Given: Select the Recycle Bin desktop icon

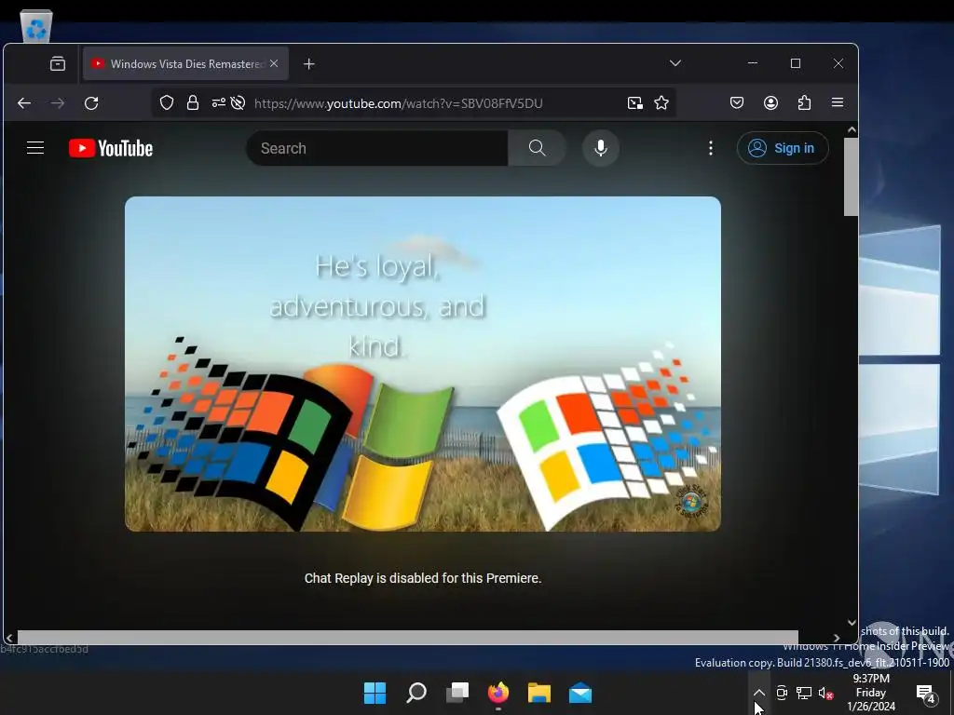Looking at the screenshot, I should (x=36, y=25).
